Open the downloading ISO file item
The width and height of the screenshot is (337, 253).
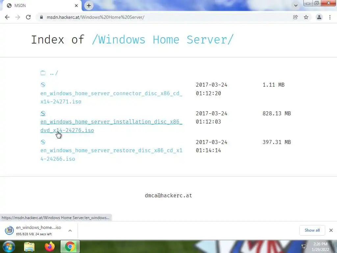(x=39, y=230)
